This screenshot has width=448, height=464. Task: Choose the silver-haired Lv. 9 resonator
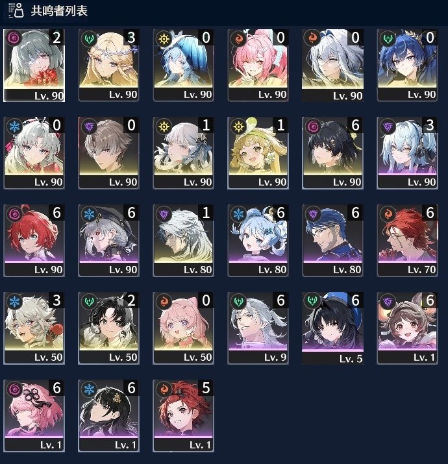pos(258,328)
